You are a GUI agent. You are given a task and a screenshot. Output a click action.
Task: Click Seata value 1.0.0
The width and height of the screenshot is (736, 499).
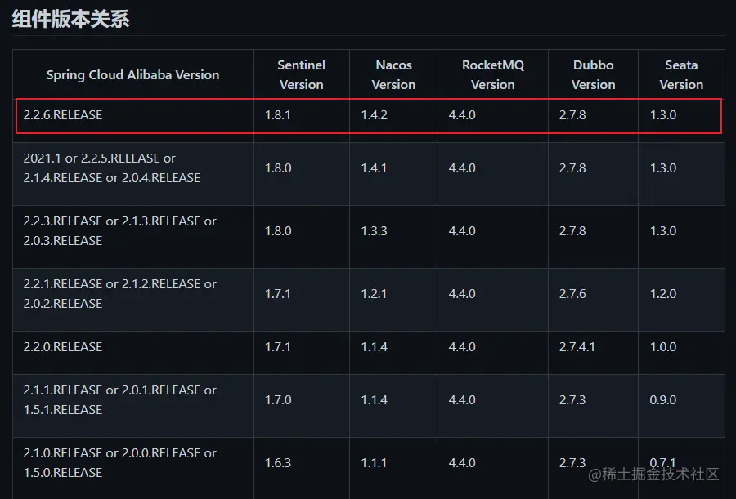(x=663, y=346)
